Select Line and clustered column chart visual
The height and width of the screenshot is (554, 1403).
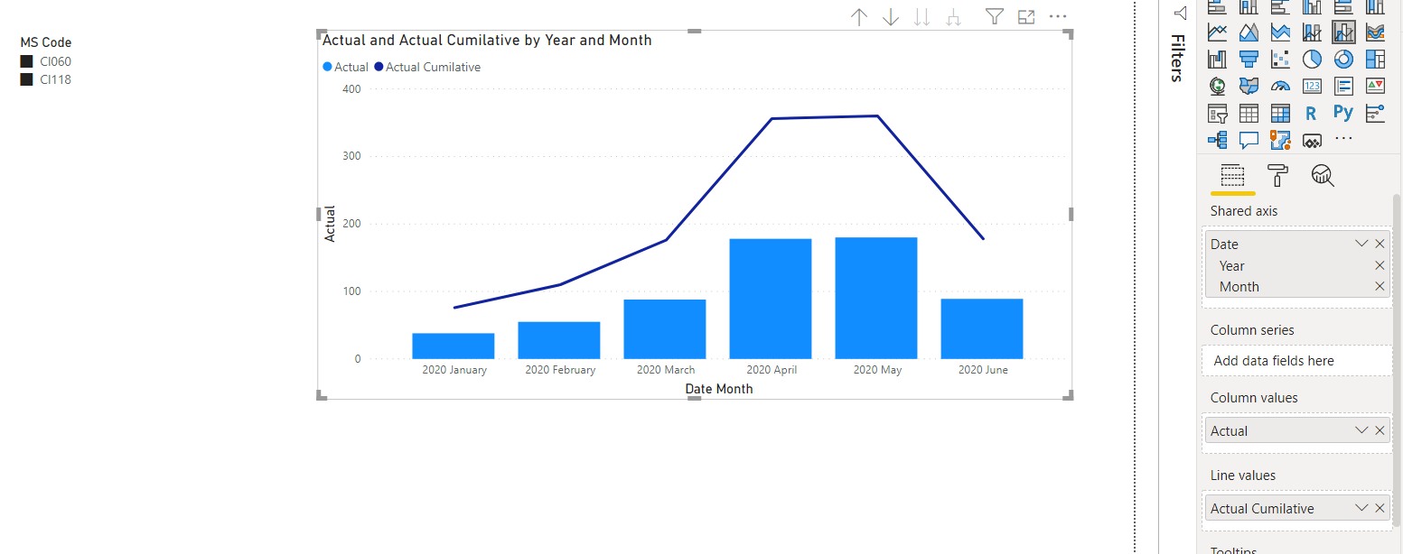pos(1343,32)
